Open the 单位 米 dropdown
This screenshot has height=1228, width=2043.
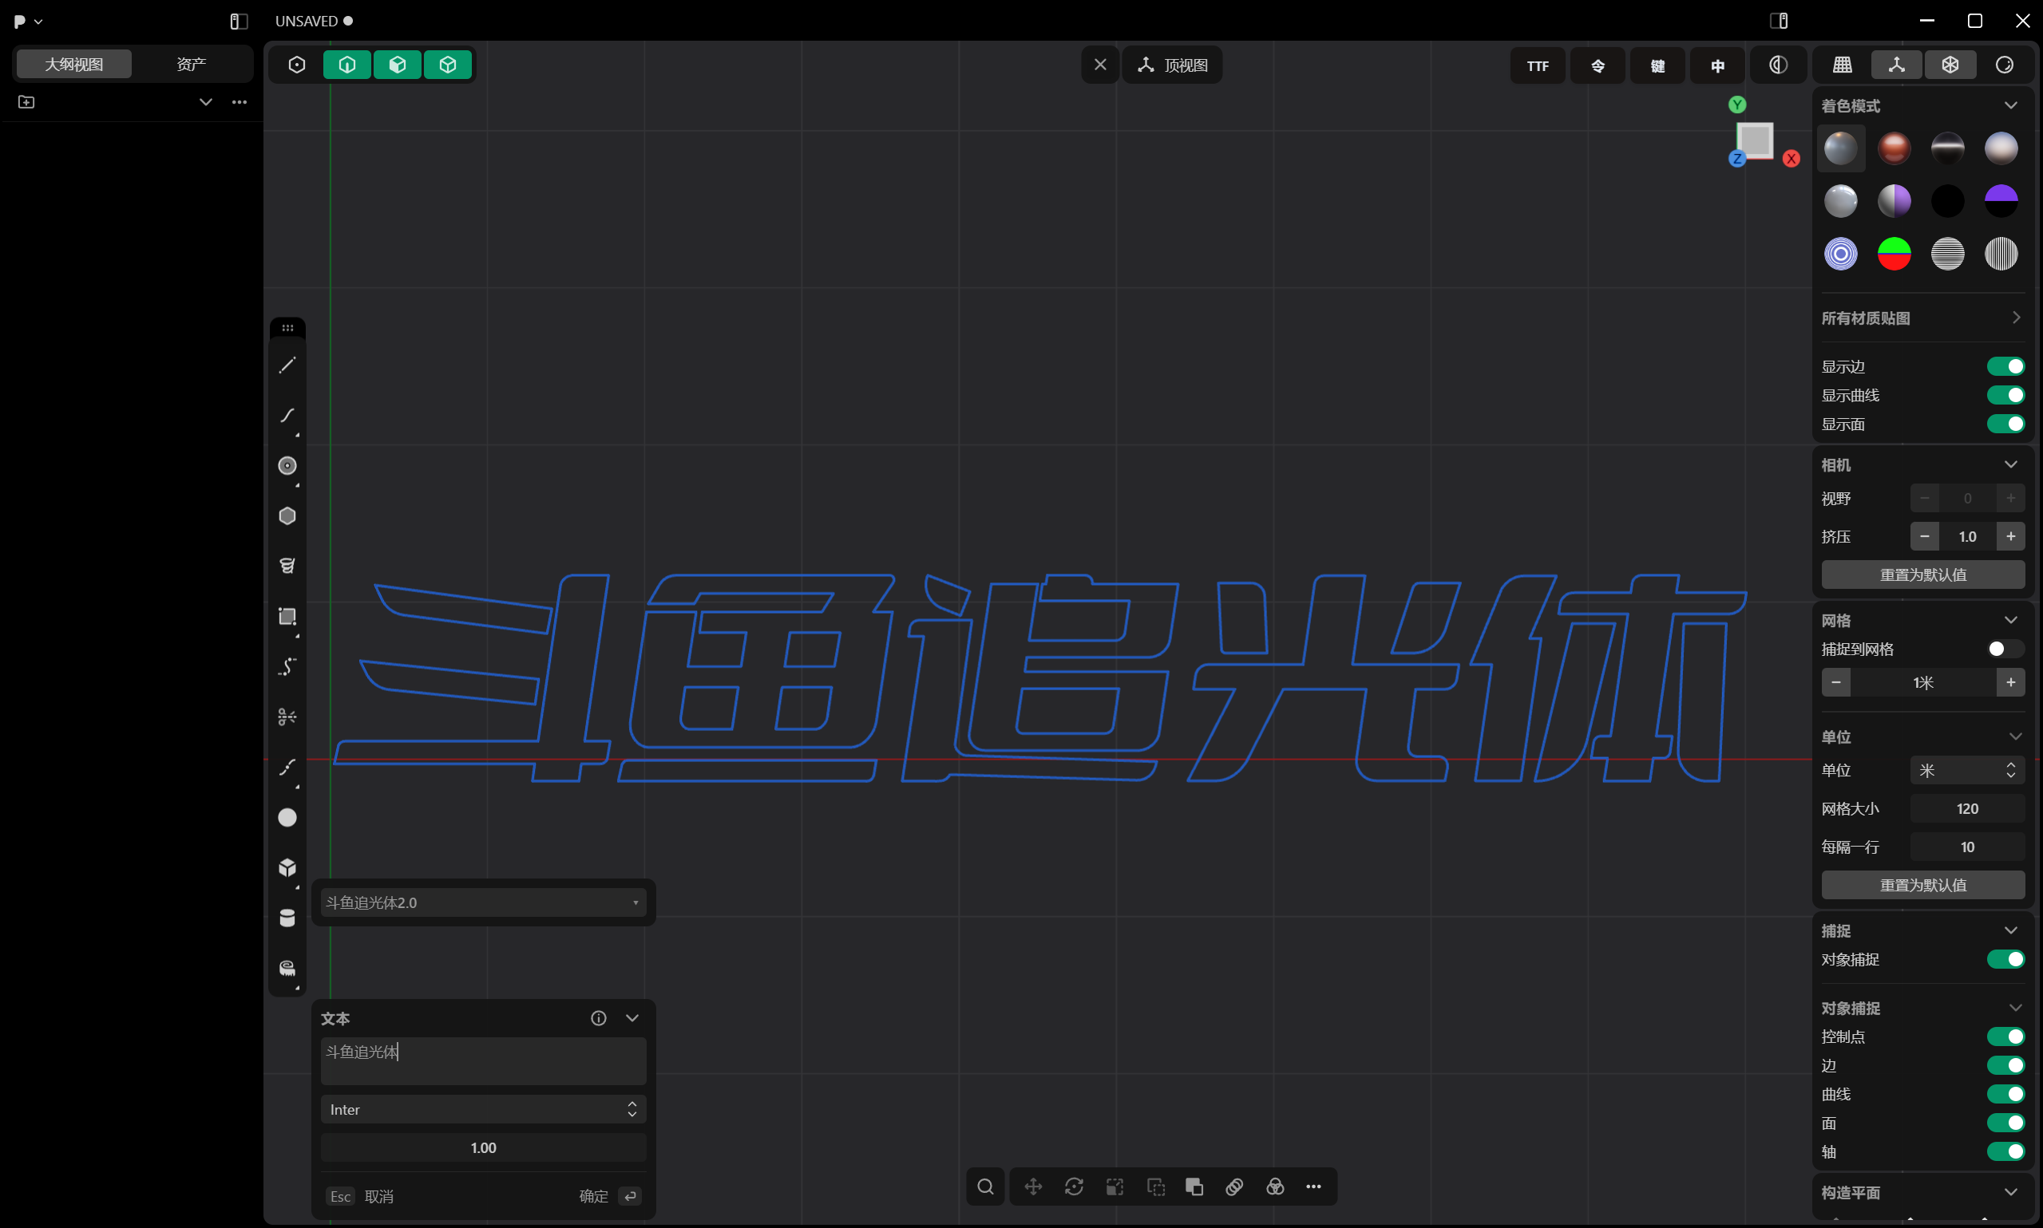pos(1967,771)
